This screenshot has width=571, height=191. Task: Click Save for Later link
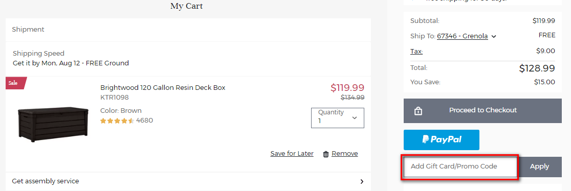click(x=292, y=154)
